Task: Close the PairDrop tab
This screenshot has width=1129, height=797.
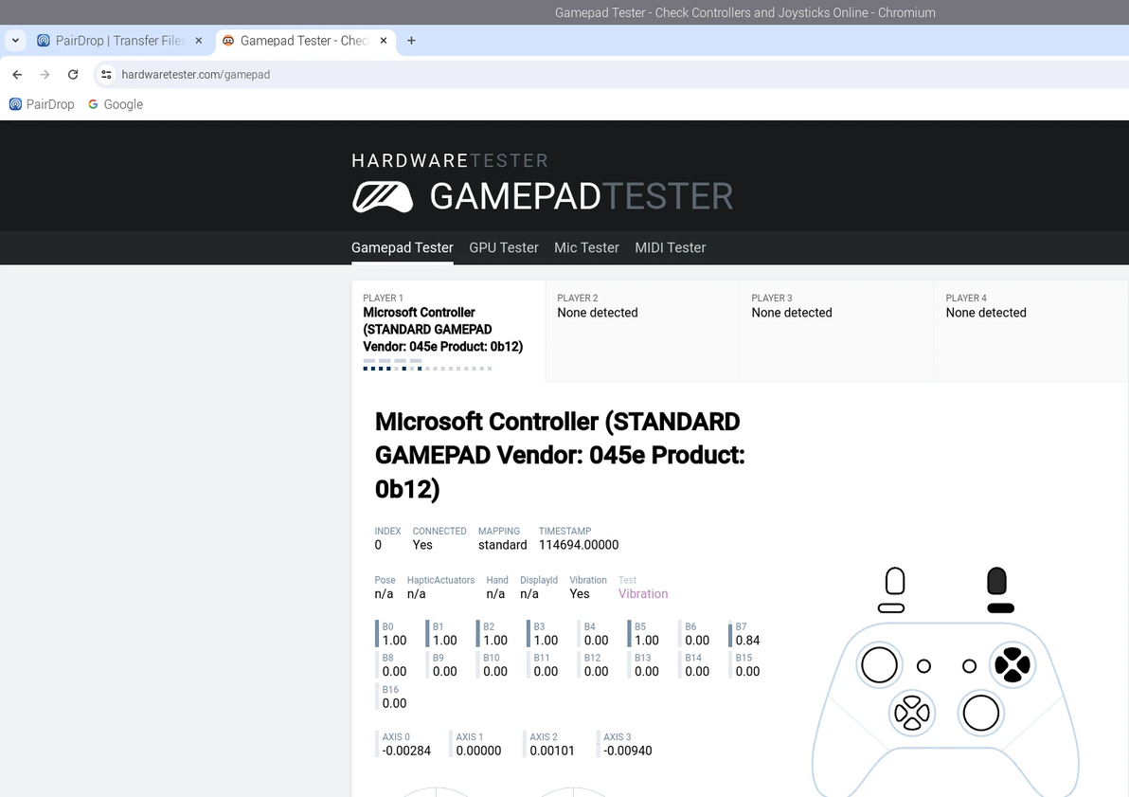Action: 199,41
